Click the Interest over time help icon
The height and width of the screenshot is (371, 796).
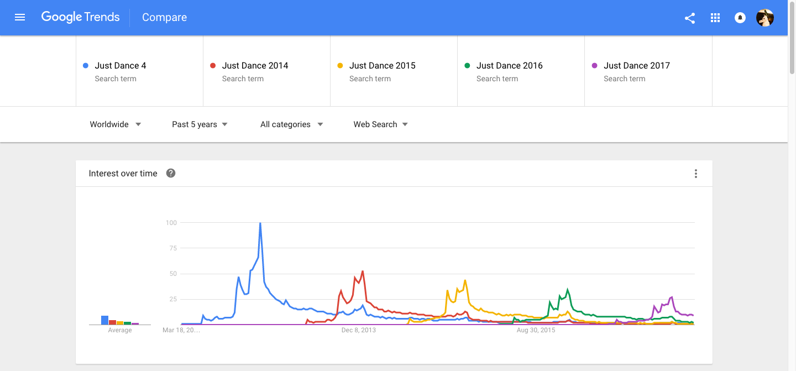[171, 173]
